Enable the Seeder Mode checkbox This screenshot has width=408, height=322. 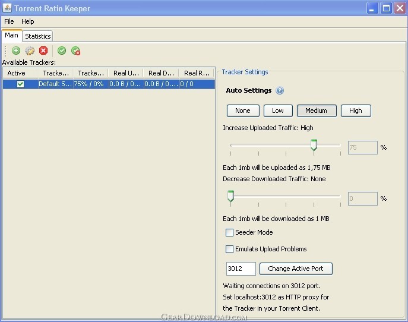click(x=229, y=232)
